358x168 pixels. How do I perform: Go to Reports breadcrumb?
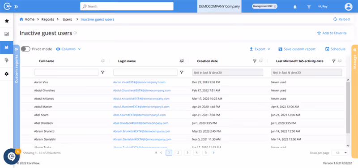[x=48, y=19]
